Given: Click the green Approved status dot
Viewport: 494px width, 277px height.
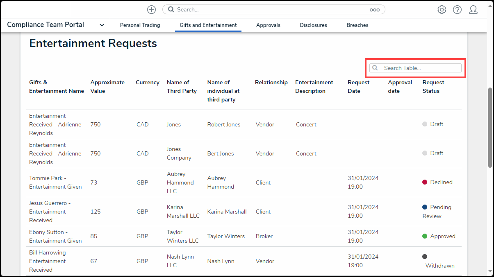Looking at the screenshot, I should [x=425, y=236].
